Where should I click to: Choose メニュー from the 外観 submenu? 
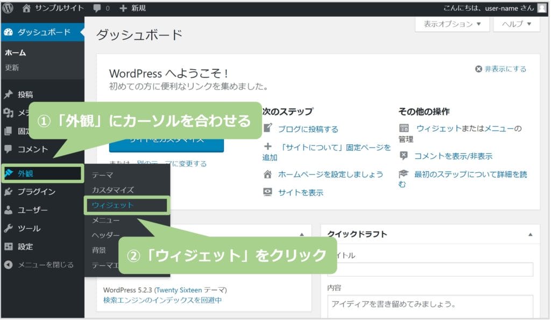106,220
